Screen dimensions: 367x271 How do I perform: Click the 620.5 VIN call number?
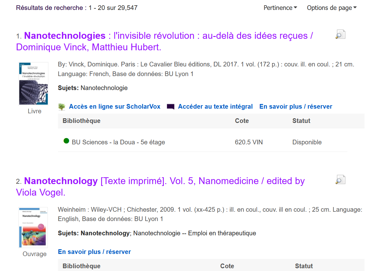(x=249, y=142)
